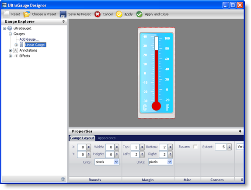Switch to the Appearance tab
The height and width of the screenshot is (190, 251).
(x=107, y=138)
